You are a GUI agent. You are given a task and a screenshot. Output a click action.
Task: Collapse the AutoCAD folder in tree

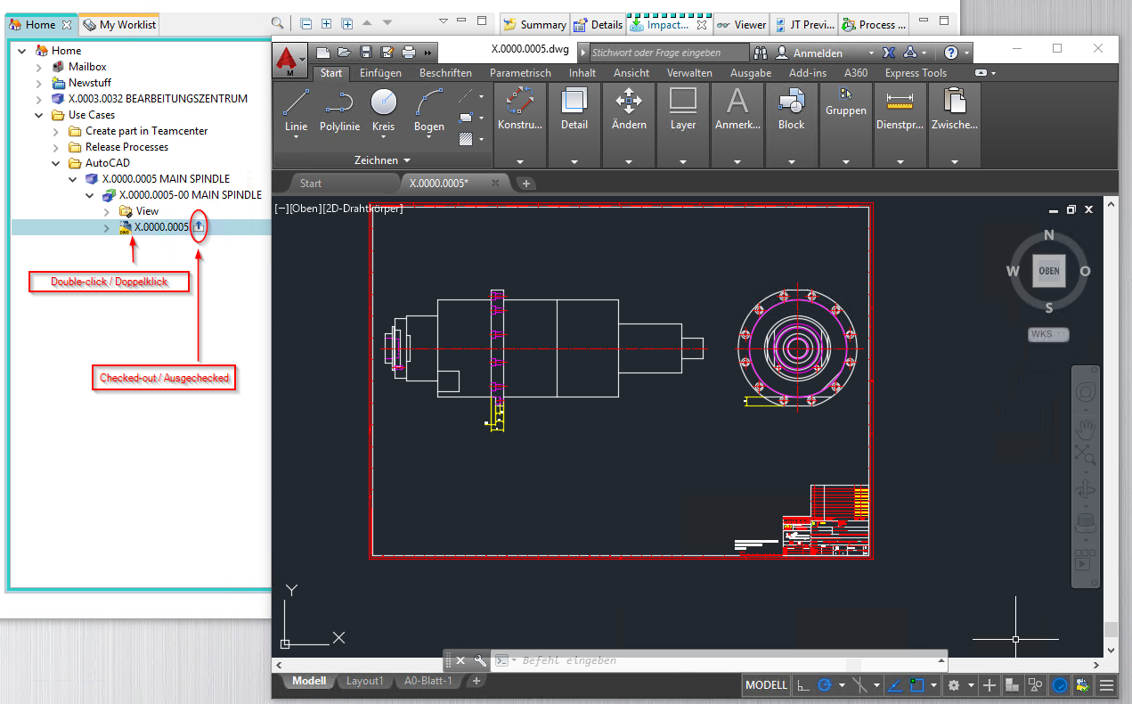(x=56, y=163)
